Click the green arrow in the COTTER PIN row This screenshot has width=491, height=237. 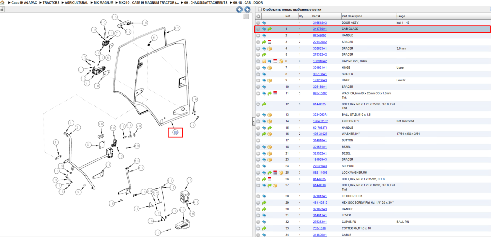pos(264,228)
